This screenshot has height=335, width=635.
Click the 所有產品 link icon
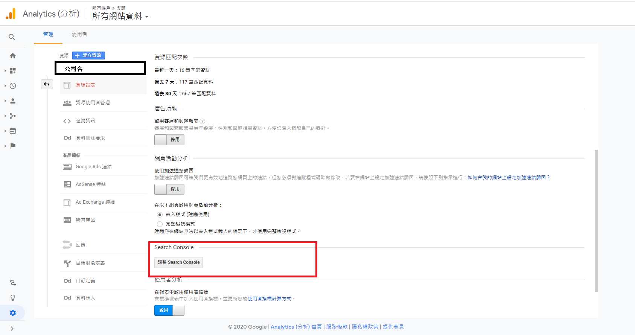tap(67, 220)
